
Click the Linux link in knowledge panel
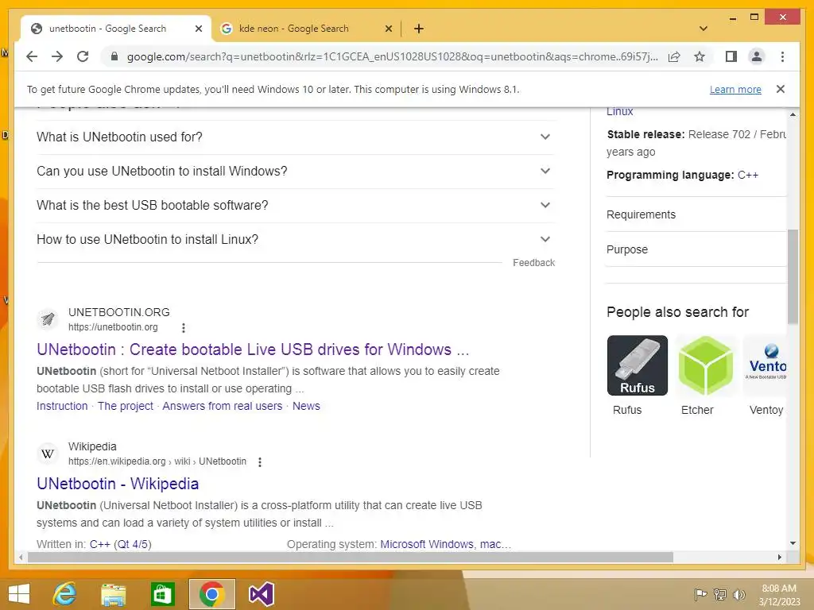coord(619,111)
